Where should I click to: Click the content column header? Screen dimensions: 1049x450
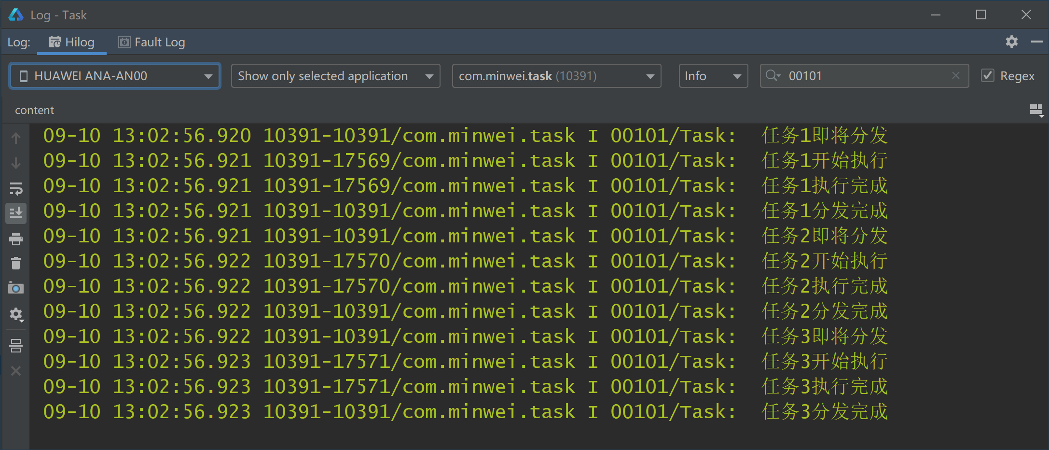tap(34, 110)
